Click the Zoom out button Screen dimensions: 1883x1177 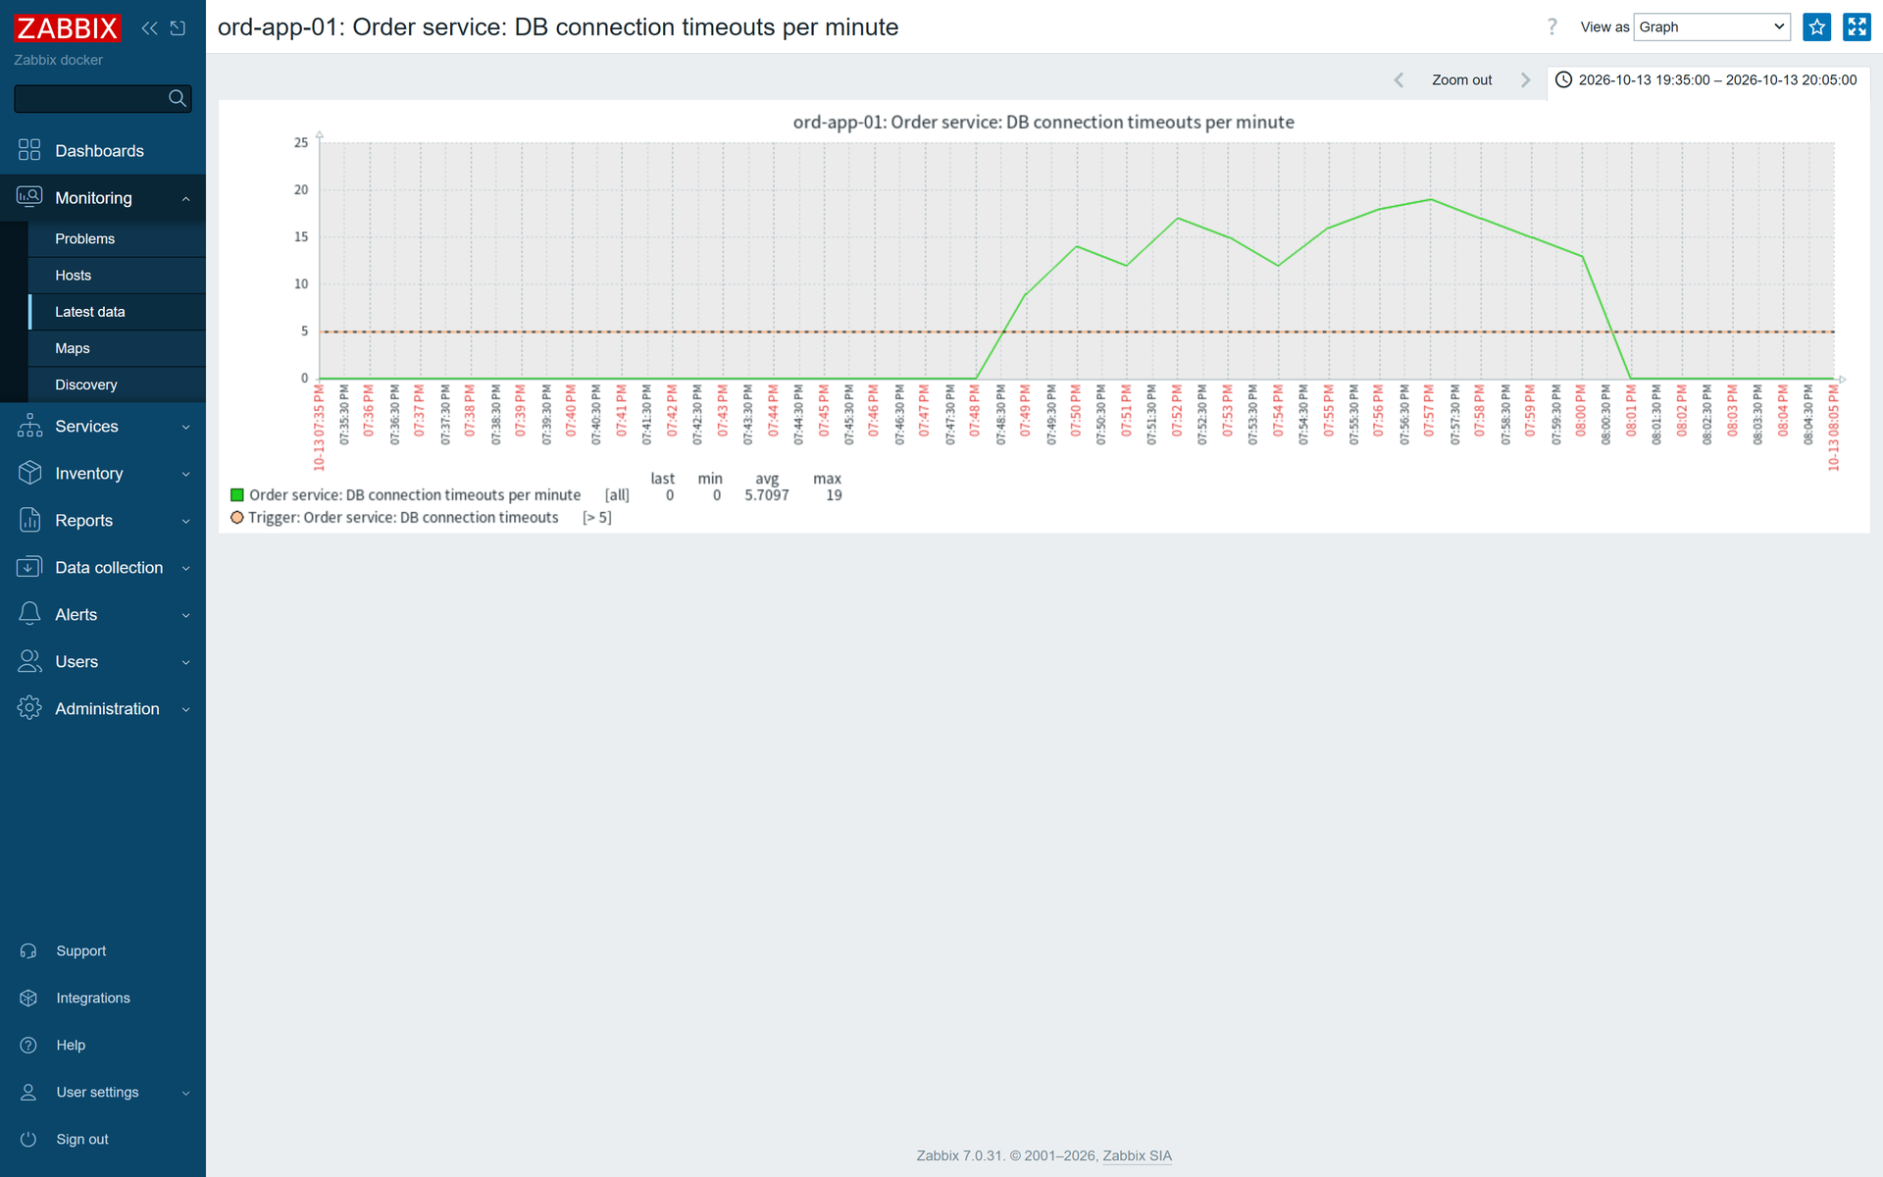point(1461,79)
